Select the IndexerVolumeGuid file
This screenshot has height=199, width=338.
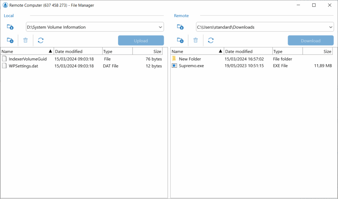point(28,59)
